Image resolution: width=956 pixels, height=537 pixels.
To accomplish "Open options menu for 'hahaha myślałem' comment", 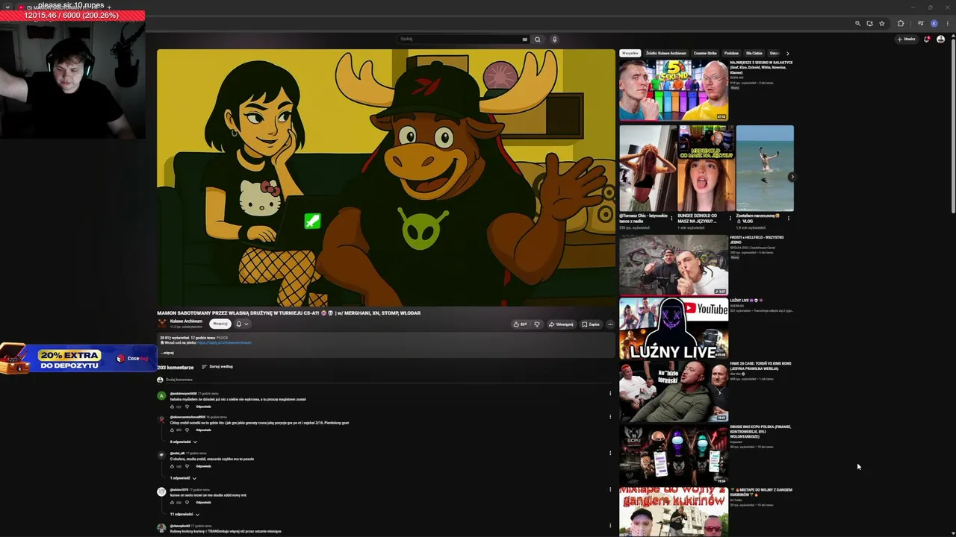I will point(610,394).
